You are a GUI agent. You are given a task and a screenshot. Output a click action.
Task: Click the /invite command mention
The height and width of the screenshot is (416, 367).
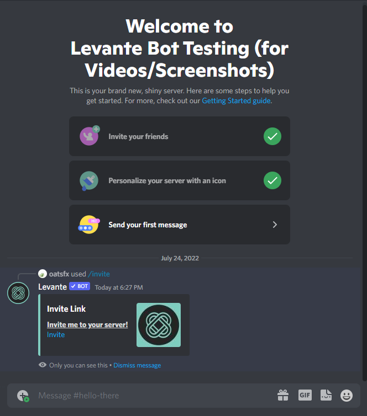click(x=99, y=274)
